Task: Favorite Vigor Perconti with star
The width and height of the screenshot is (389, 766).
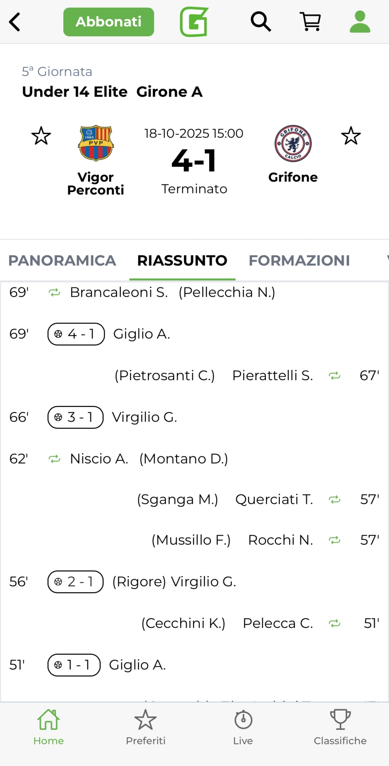Action: click(x=41, y=136)
